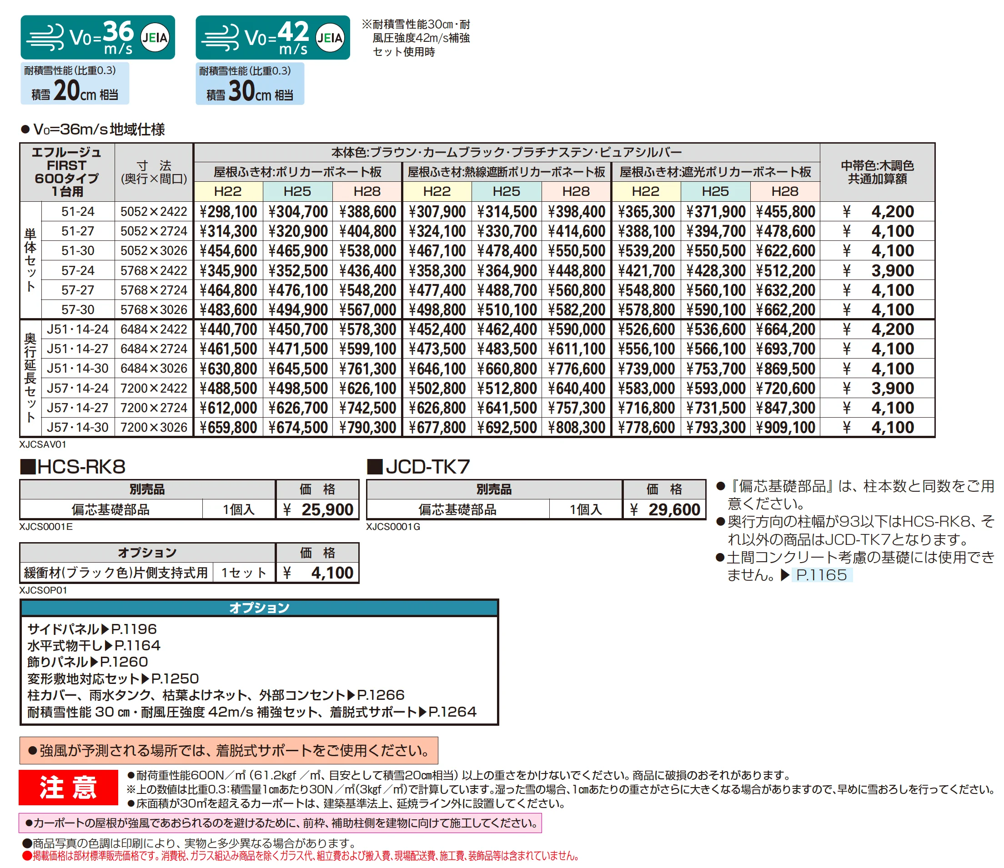The width and height of the screenshot is (1004, 868).
Task: Select price ¥455,800 cell
Action: tap(785, 212)
